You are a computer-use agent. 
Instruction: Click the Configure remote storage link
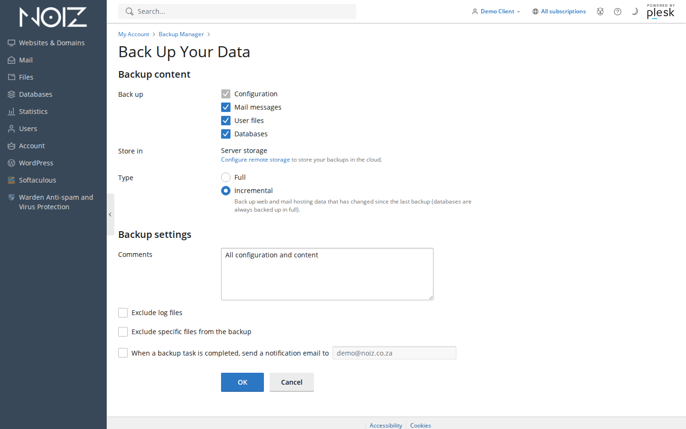[x=255, y=160]
